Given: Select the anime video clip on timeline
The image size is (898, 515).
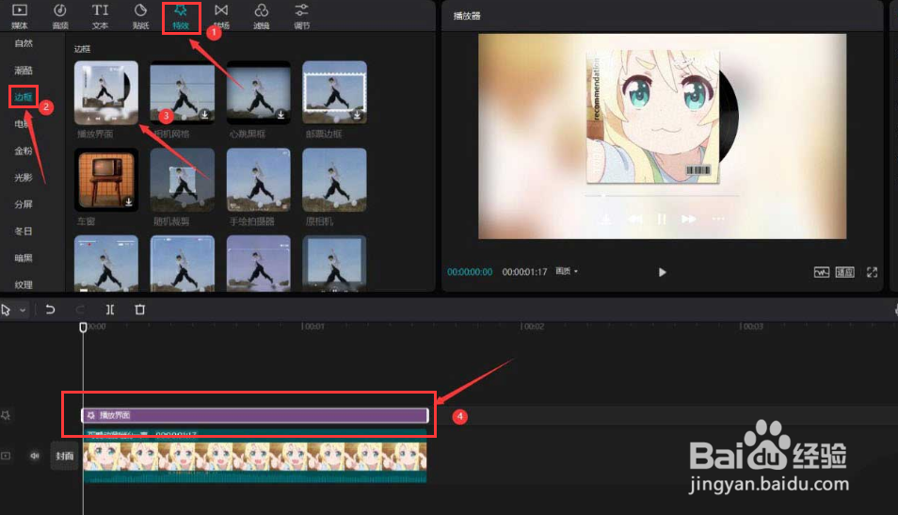Looking at the screenshot, I should tap(255, 457).
